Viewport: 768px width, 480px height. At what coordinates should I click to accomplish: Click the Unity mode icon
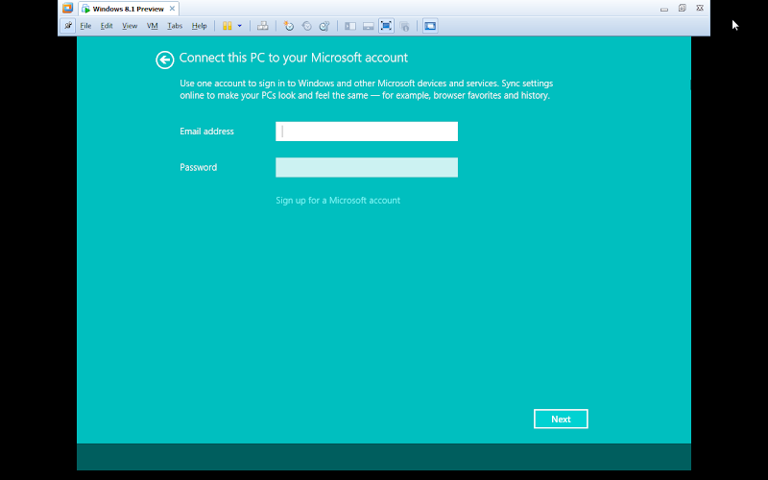(x=404, y=26)
